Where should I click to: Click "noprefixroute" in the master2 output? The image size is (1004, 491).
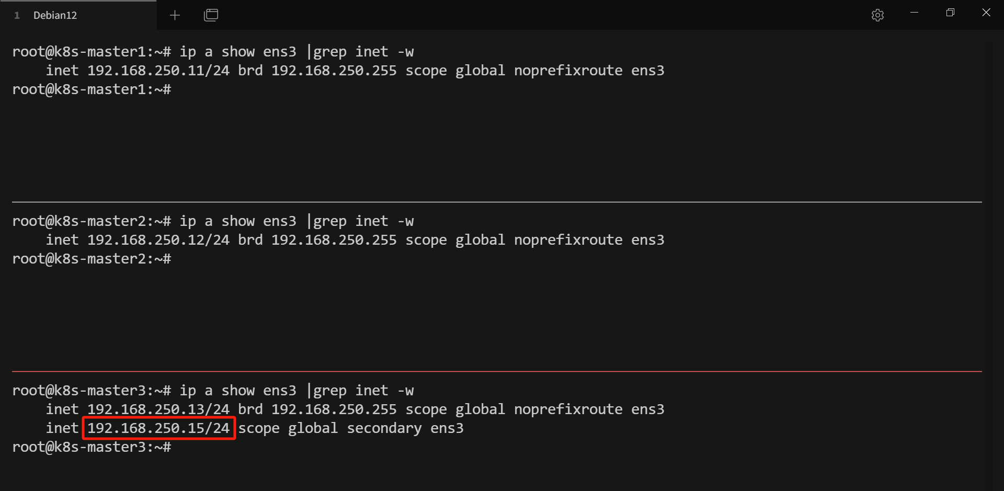tap(568, 240)
